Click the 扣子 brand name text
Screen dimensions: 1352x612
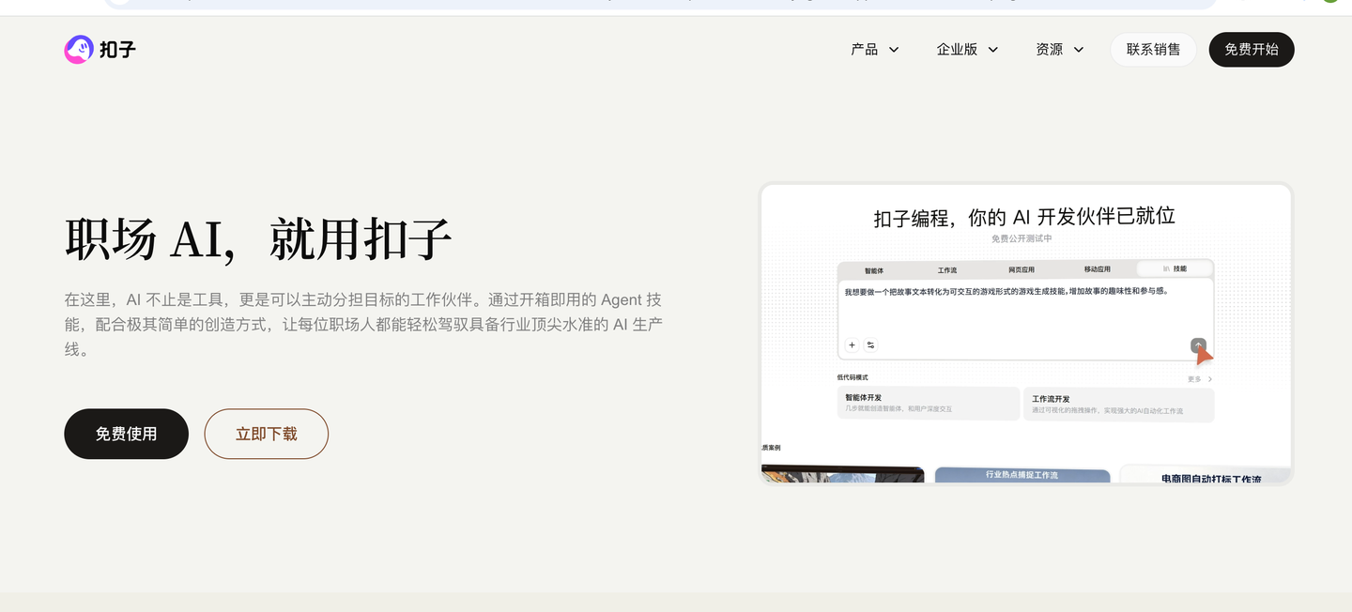pos(117,50)
